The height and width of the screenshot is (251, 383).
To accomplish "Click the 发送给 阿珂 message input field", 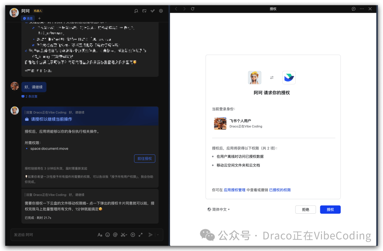I will tap(53, 235).
